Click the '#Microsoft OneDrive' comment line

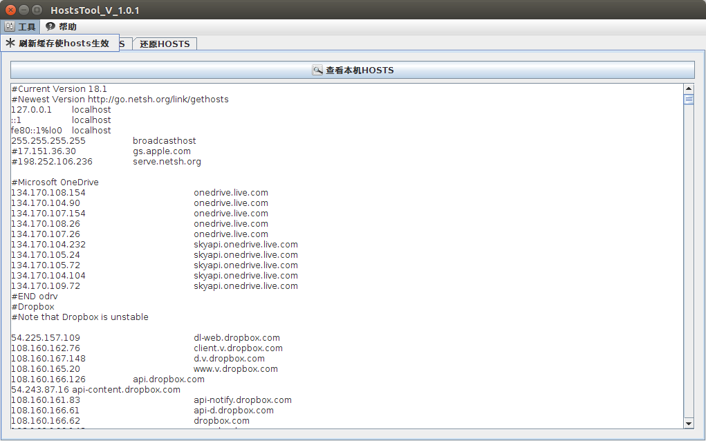pyautogui.click(x=55, y=182)
